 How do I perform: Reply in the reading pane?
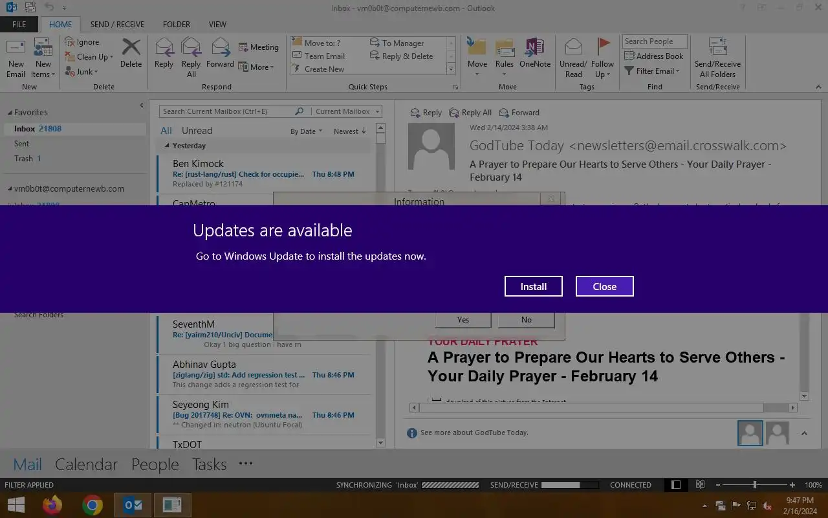pyautogui.click(x=426, y=113)
